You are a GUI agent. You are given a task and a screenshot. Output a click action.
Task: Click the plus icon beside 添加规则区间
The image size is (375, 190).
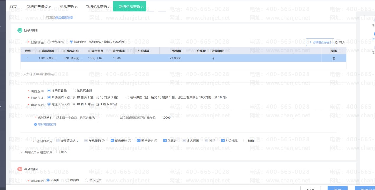pos(36,125)
